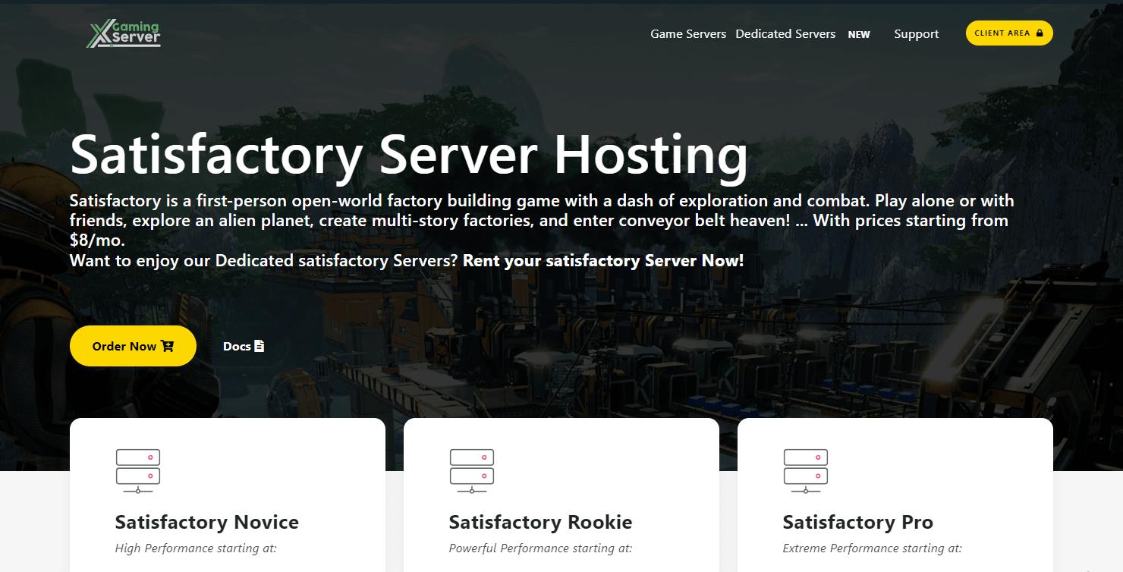The image size is (1123, 572).
Task: Click the Order Now button
Action: 133,346
